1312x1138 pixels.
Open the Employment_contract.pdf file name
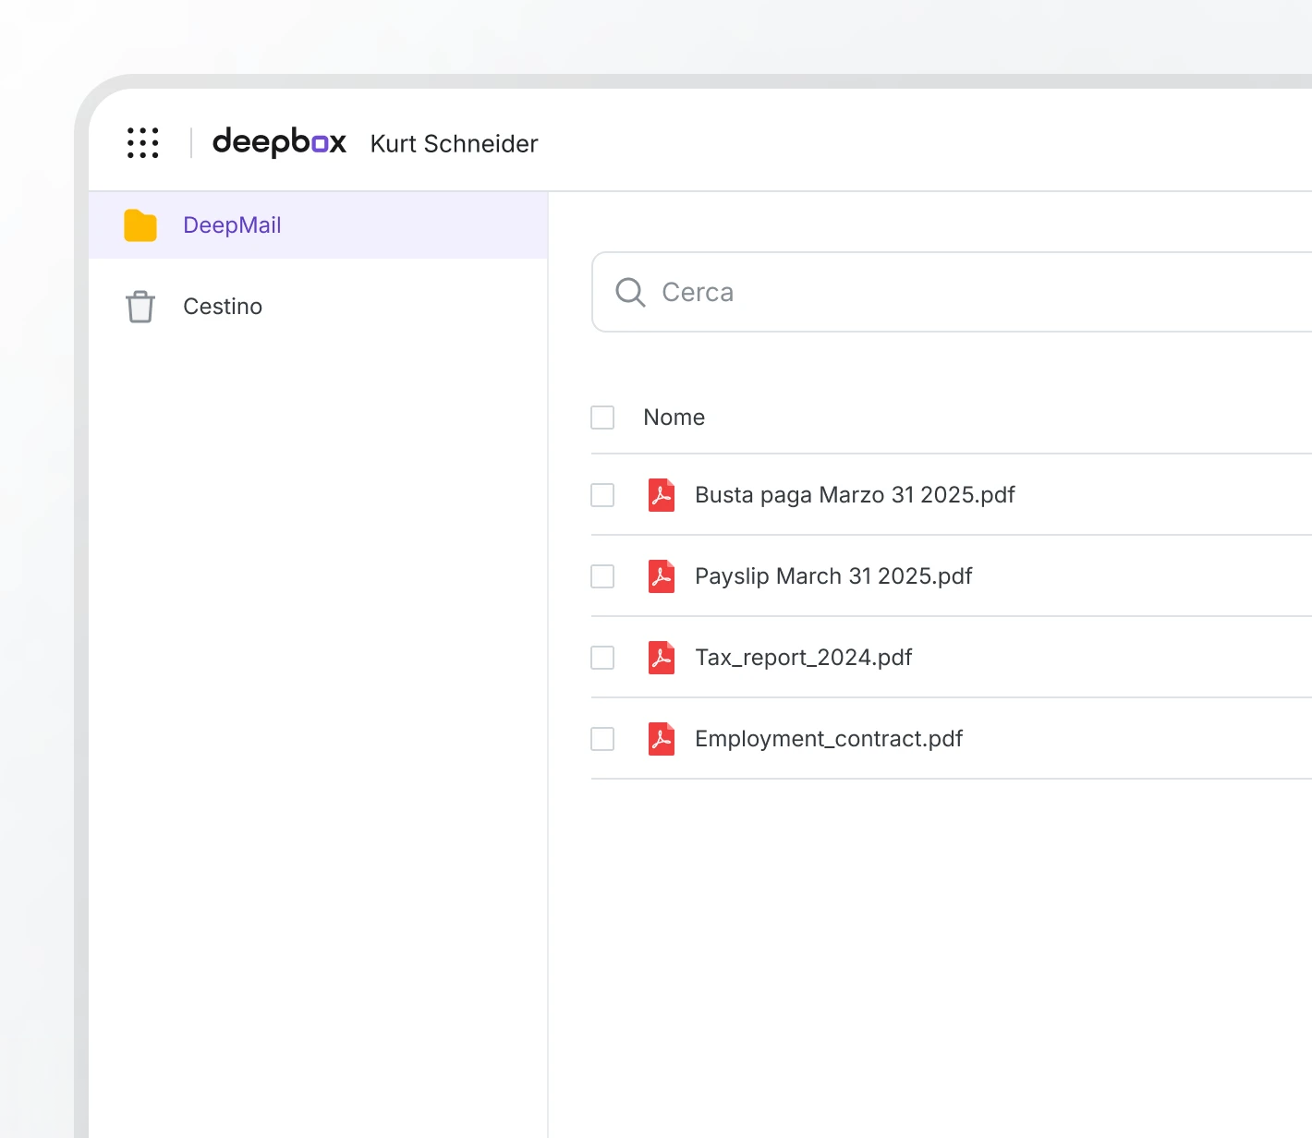click(x=828, y=739)
